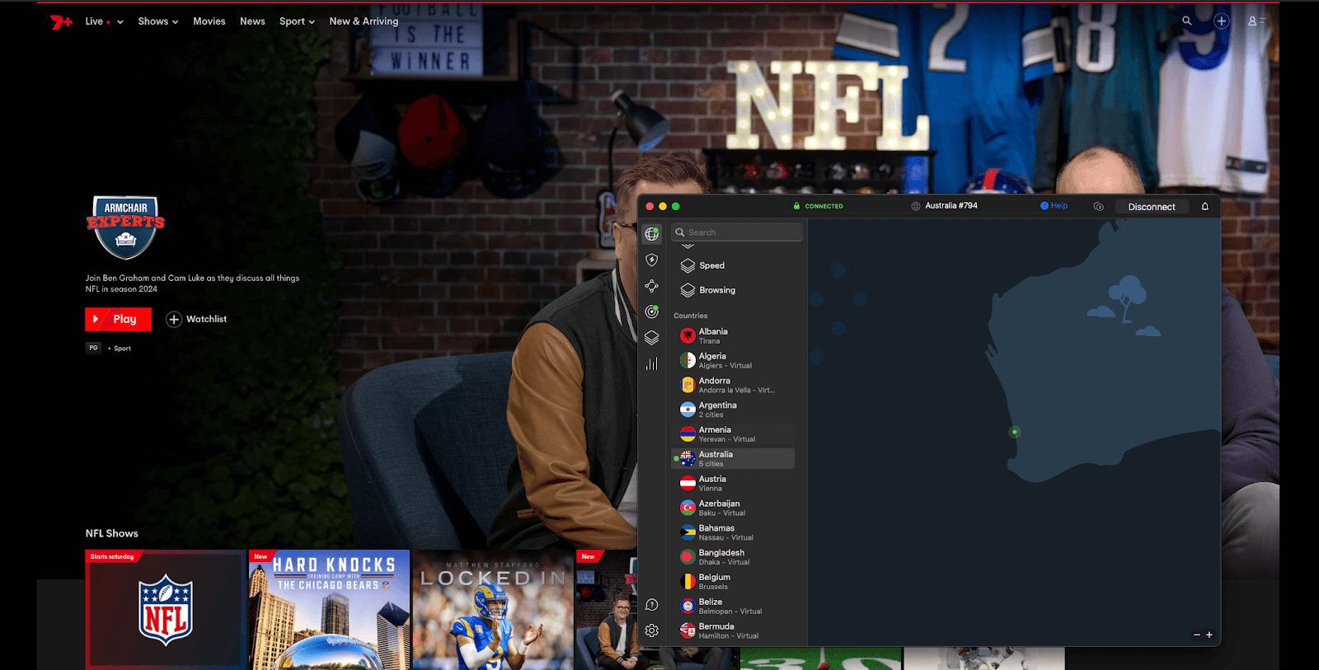Open the News menu item
This screenshot has width=1319, height=670.
tap(252, 21)
